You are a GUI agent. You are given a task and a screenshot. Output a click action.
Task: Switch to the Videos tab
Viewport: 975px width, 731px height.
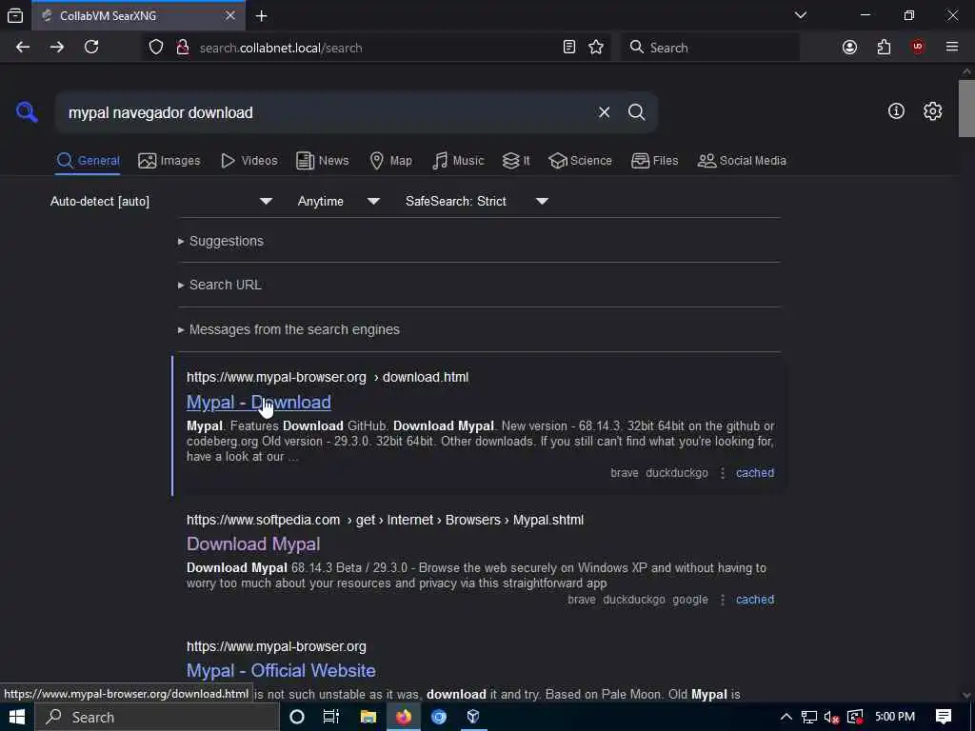tap(249, 160)
